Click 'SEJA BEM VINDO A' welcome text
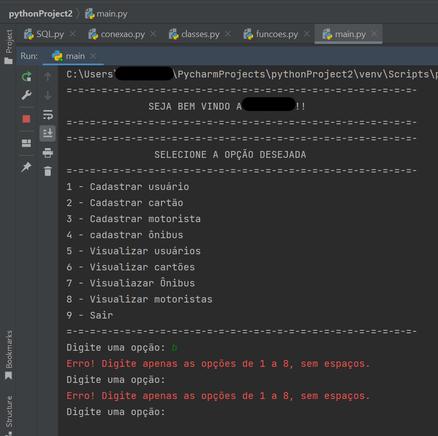 coord(195,107)
